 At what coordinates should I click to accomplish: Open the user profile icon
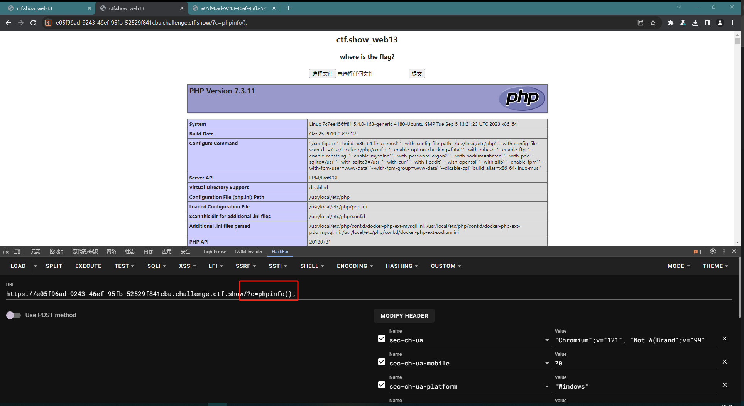pyautogui.click(x=720, y=23)
